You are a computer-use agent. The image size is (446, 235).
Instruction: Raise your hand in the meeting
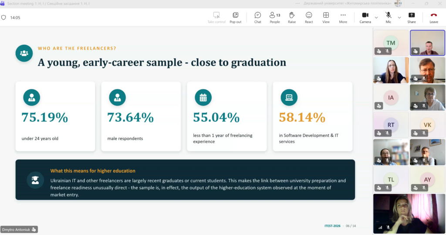click(292, 18)
